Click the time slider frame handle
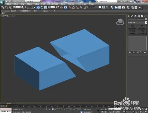The image size is (148, 113). [9, 104]
